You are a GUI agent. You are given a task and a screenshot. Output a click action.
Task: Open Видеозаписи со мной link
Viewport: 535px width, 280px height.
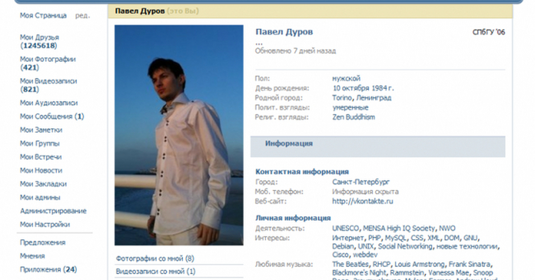coord(155,271)
